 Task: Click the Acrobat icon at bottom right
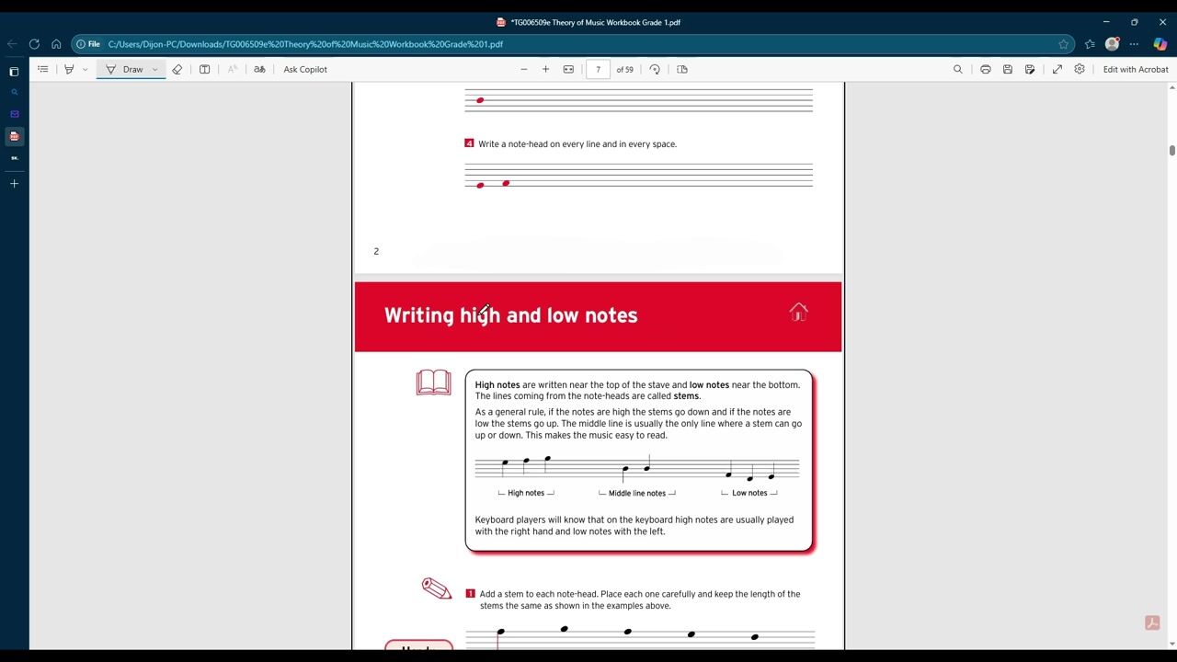[x=1152, y=623]
